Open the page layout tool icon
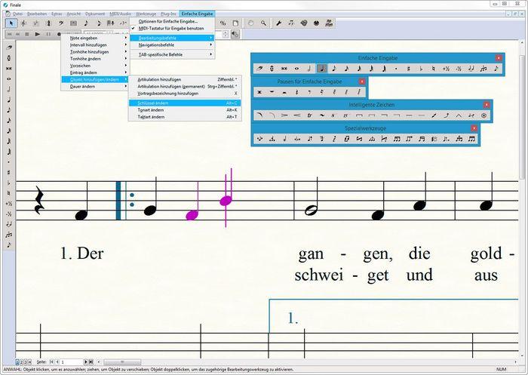Image resolution: width=528 pixels, height=375 pixels. click(x=235, y=23)
